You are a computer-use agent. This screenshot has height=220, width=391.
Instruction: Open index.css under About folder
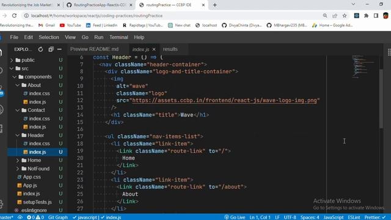39,94
